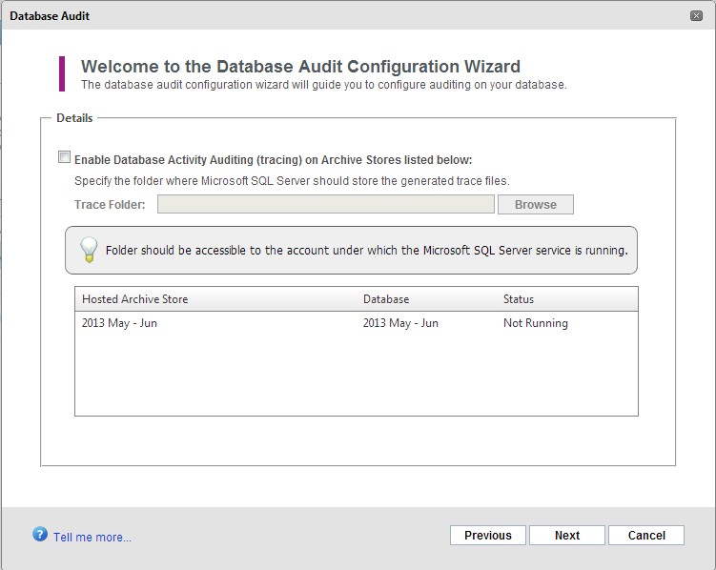
Task: Click the Enable Database Activity Auditing label text
Action: coord(273,160)
